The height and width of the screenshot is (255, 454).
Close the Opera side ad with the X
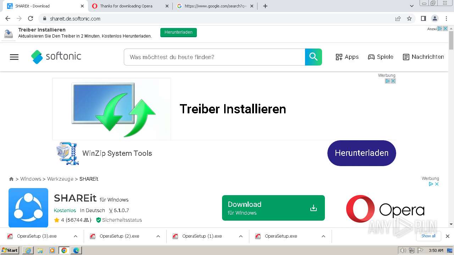(437, 184)
